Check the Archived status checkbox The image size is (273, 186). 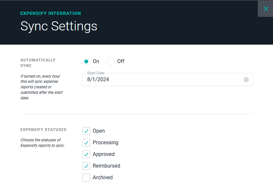coord(86,178)
